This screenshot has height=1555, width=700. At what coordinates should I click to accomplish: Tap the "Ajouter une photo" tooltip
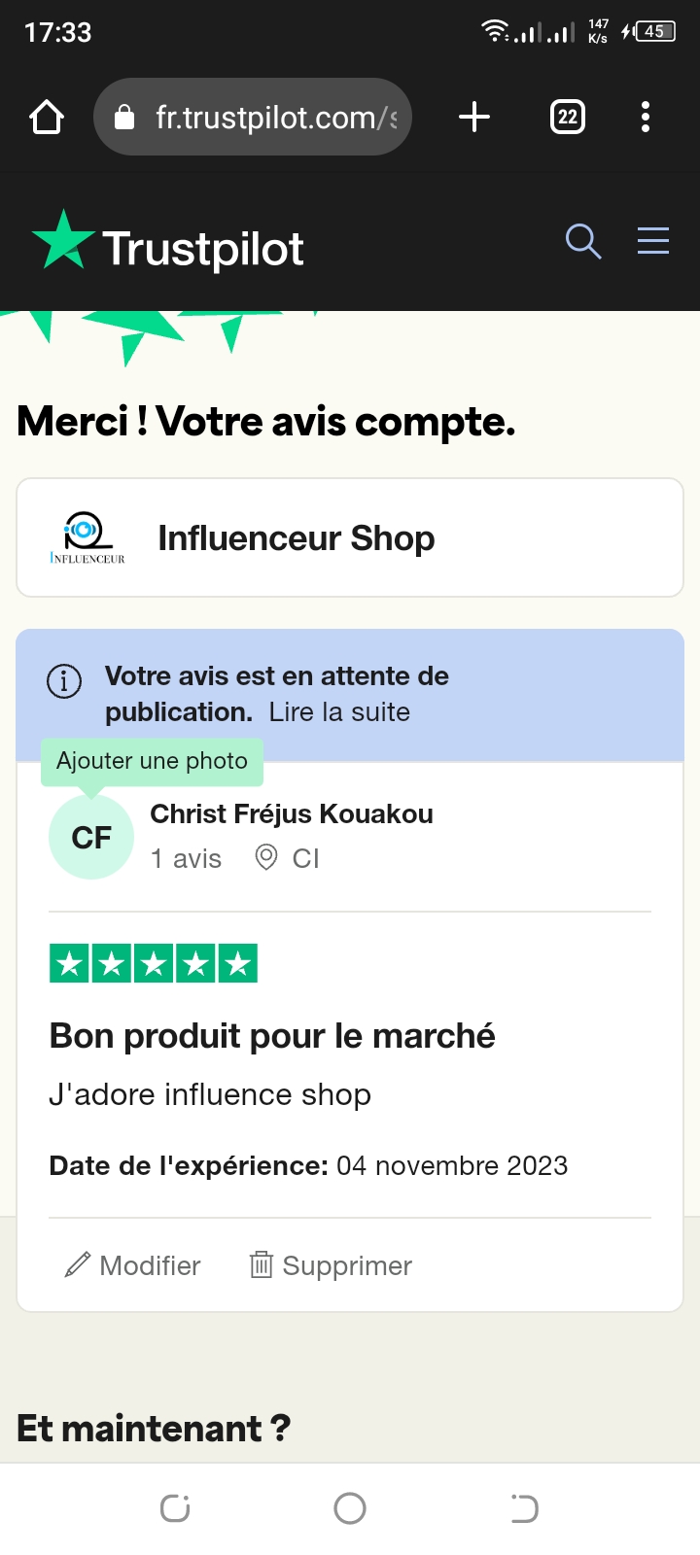click(152, 761)
